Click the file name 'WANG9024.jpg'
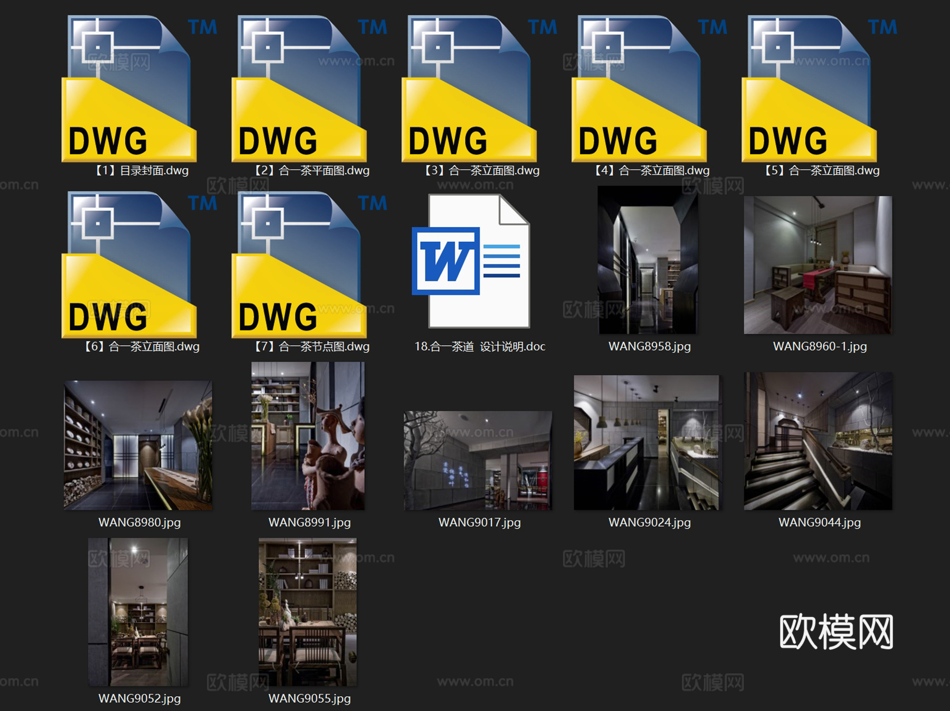This screenshot has width=950, height=711. point(650,523)
